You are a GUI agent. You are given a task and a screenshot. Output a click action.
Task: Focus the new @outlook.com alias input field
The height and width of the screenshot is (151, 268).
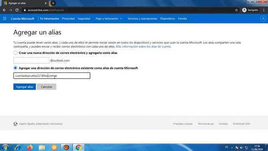point(31,60)
